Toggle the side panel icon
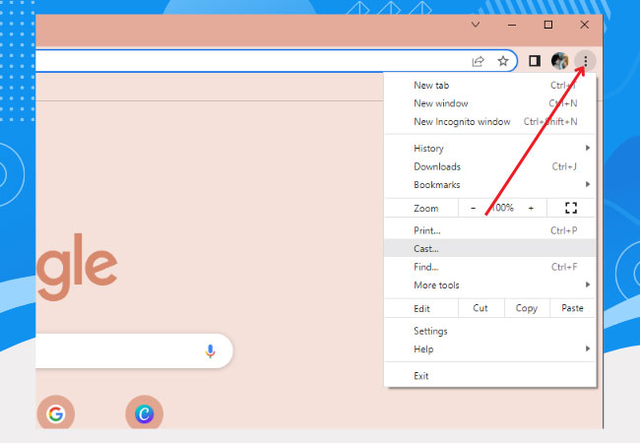 point(535,61)
